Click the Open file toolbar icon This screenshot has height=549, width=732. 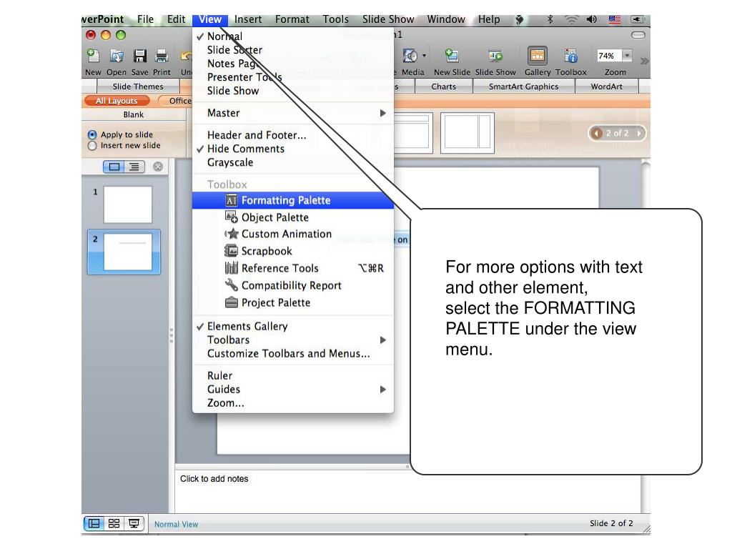pyautogui.click(x=117, y=56)
